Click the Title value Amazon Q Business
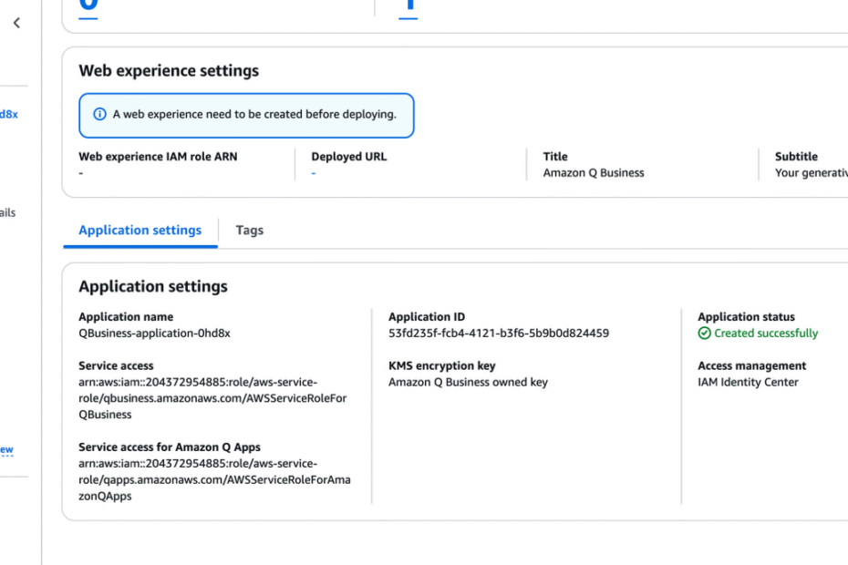The image size is (848, 565). coord(594,173)
